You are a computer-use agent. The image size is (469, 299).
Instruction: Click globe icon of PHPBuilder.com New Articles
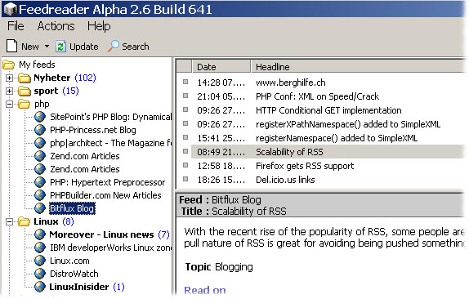click(x=40, y=195)
